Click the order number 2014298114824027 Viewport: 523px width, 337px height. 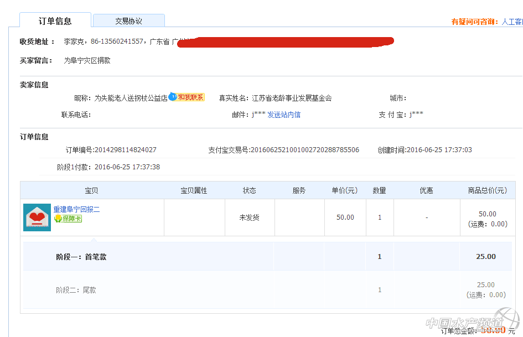[125, 150]
